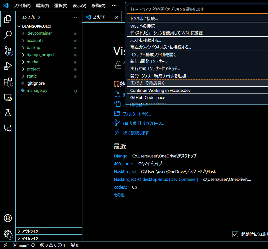Screen dimensions: 268x249
Task: Open the chat panel icon in activity bar
Action: tap(8, 128)
